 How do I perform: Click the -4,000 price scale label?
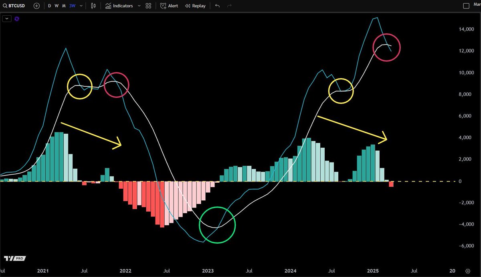pyautogui.click(x=466, y=225)
